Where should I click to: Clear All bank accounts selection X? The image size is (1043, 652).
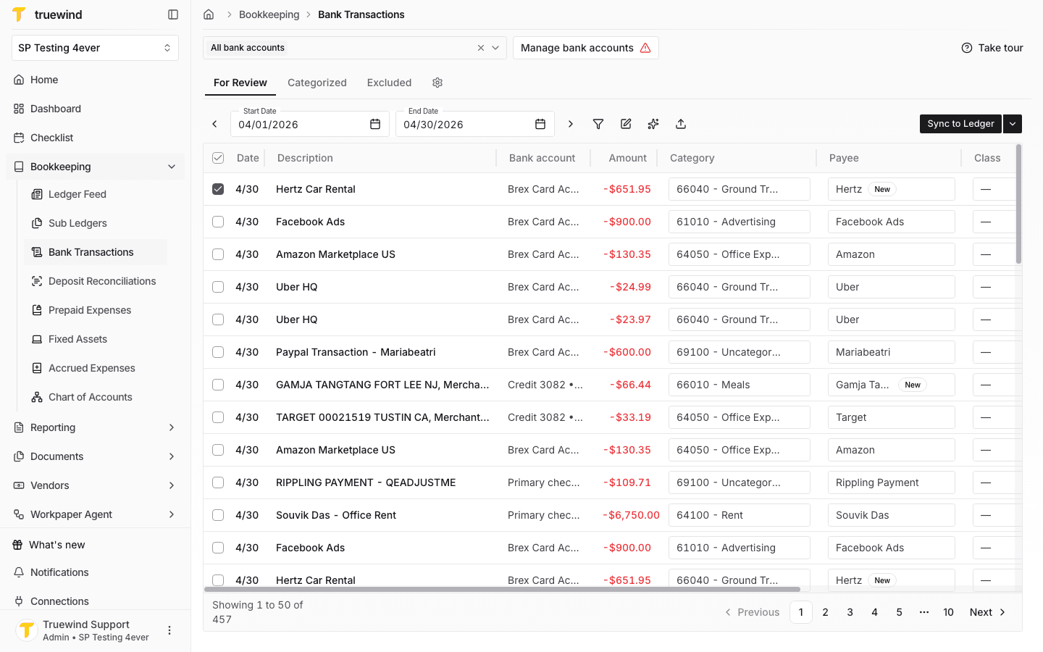point(481,48)
